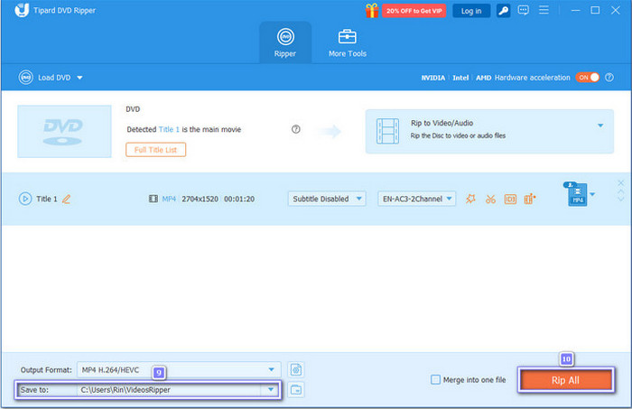Open the Output Format MP4 H.264/HEVC dropdown

click(179, 369)
